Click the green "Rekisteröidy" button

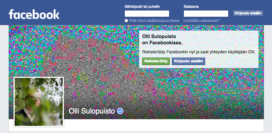(x=156, y=61)
